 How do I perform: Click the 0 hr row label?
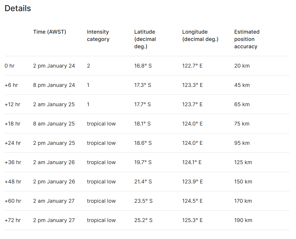pyautogui.click(x=10, y=66)
